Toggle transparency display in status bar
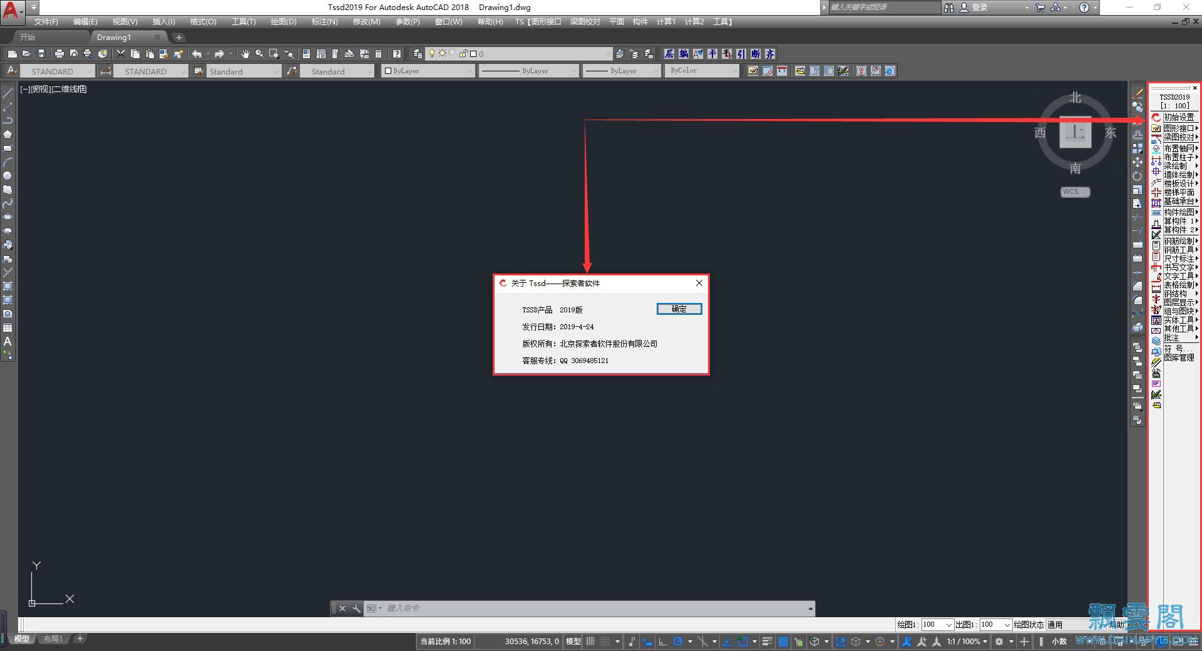This screenshot has height=651, width=1202. click(783, 642)
